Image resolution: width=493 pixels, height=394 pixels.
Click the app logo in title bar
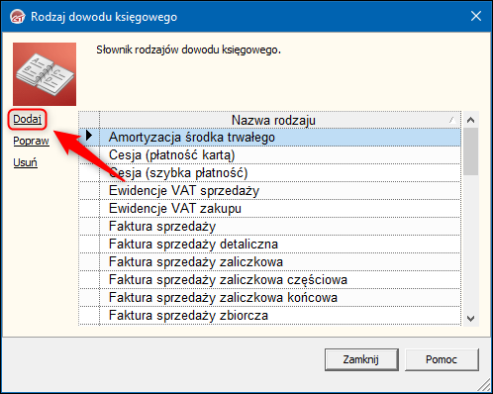18,17
